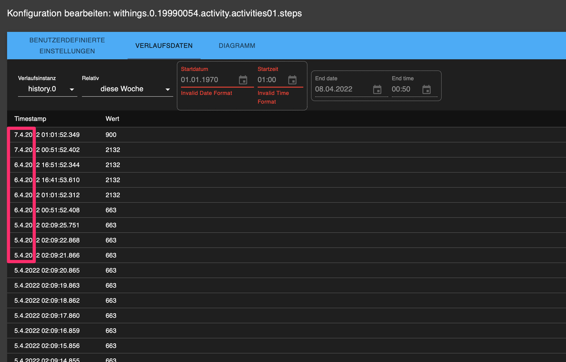This screenshot has width=566, height=362.
Task: Expand the Verlaufsinstanz history.0 dropdown
Action: (48, 89)
